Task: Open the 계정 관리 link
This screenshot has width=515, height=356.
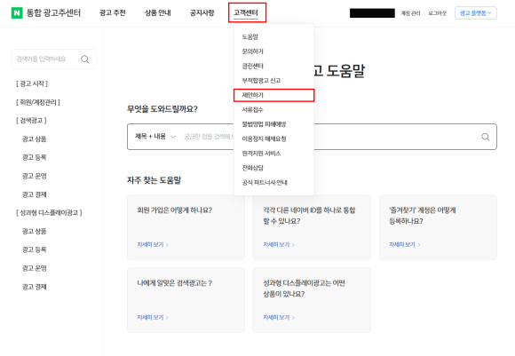Action: [410, 13]
